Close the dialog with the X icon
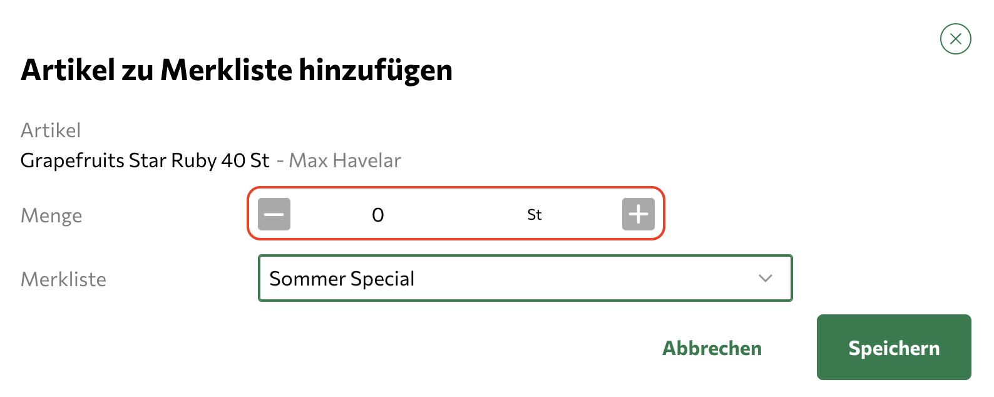Screen dimensions: 994x397 tap(955, 39)
